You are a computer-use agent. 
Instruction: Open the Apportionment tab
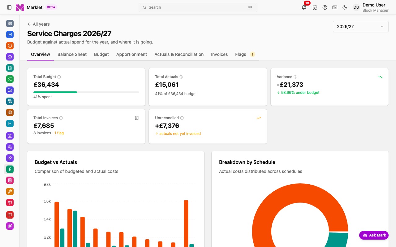[x=132, y=54]
